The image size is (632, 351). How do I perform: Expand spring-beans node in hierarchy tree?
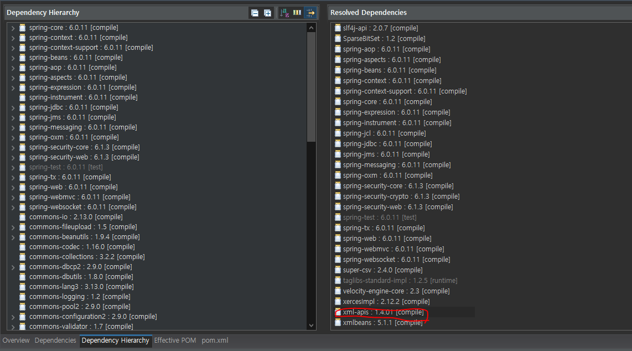(x=13, y=58)
